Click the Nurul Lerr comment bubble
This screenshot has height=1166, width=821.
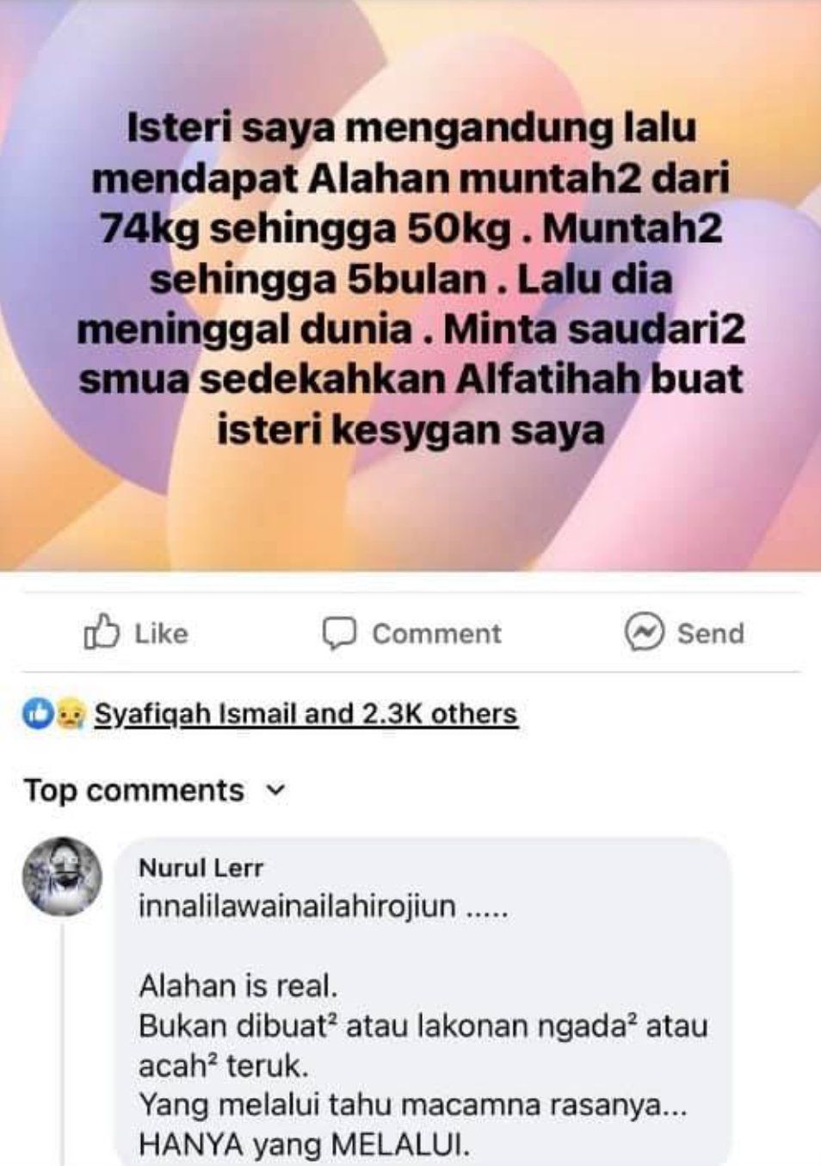[x=423, y=1002]
